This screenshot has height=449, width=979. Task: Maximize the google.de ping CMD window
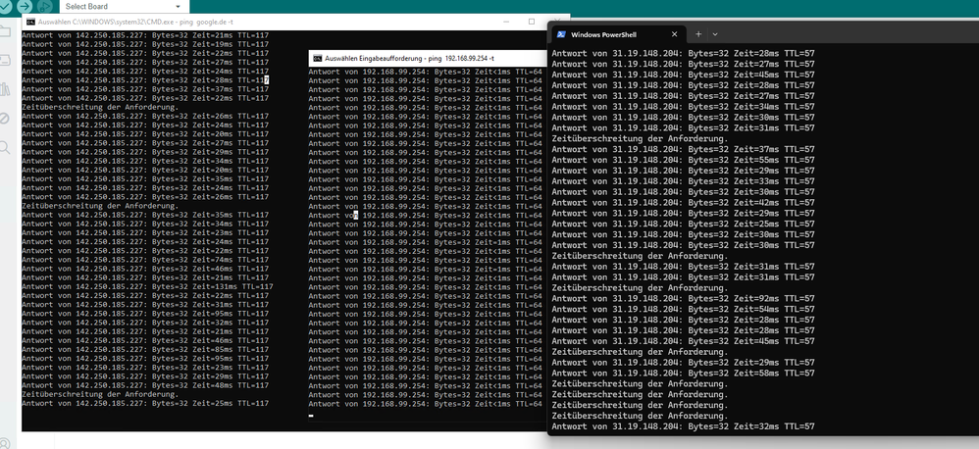click(532, 22)
